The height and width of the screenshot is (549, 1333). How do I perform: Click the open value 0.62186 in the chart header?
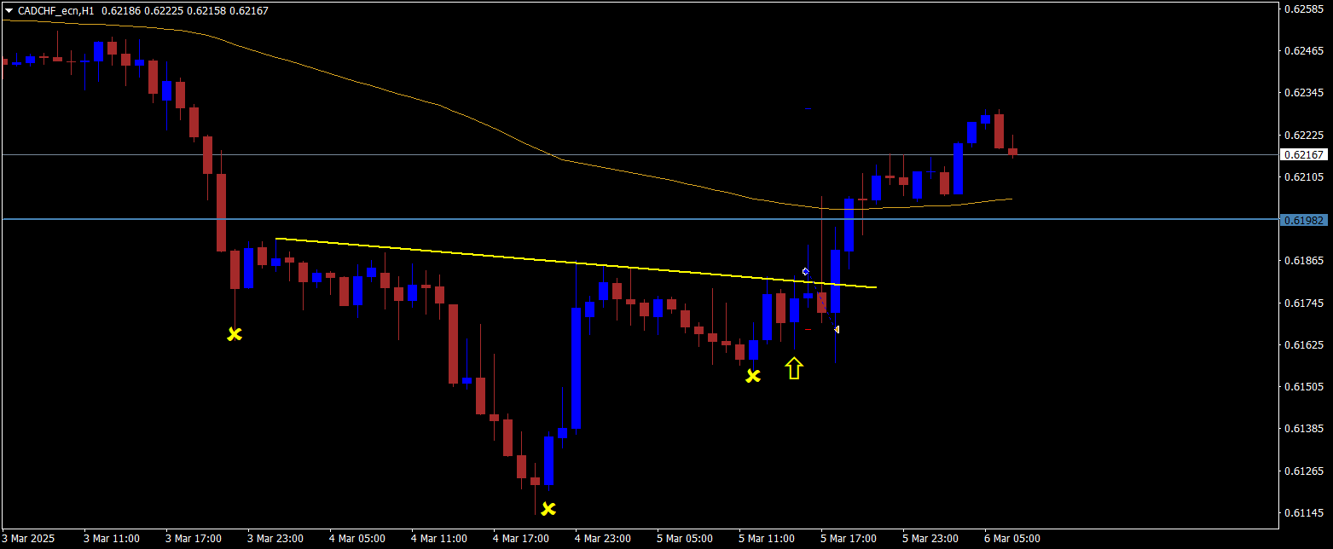tap(119, 11)
